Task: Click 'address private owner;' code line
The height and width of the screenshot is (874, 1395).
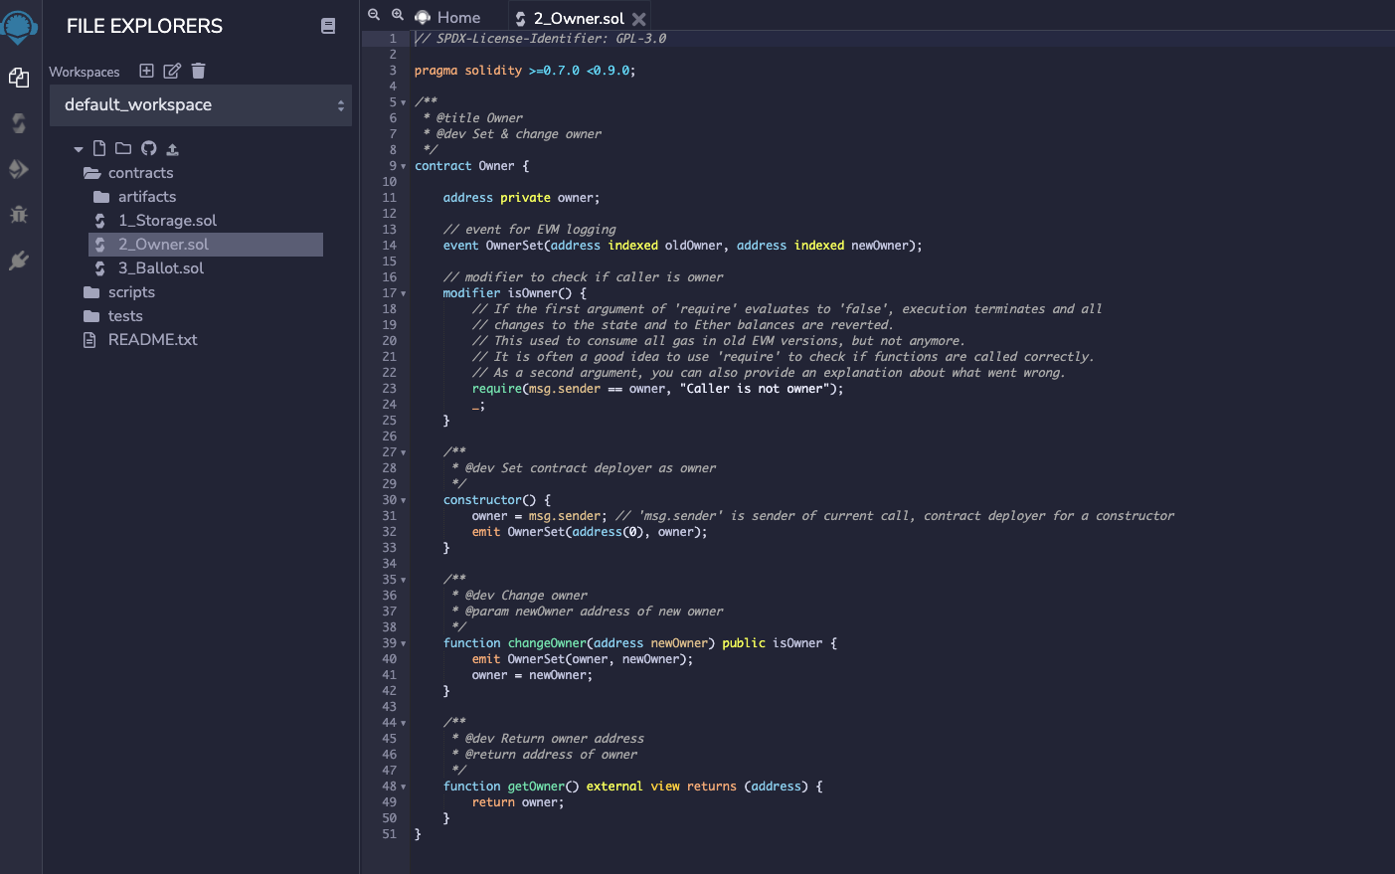Action: click(521, 198)
